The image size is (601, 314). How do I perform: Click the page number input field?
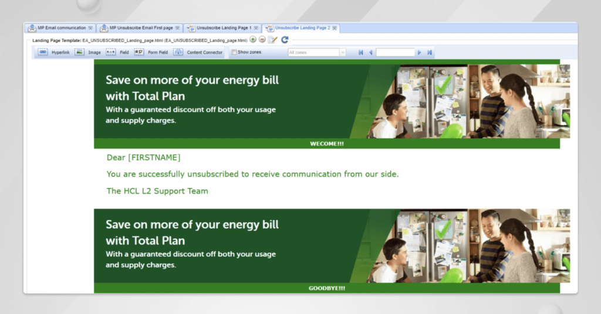(x=395, y=52)
